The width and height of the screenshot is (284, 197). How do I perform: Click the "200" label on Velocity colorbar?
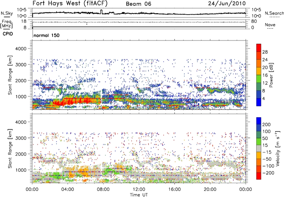tap(267, 124)
